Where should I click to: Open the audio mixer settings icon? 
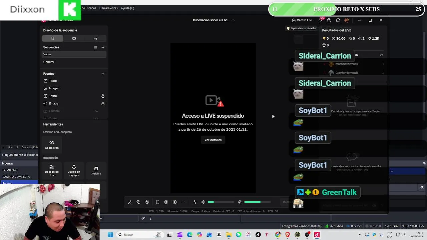click(195, 202)
